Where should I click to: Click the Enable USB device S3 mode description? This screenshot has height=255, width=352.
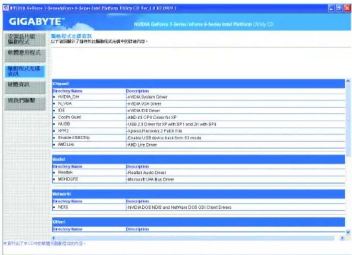tap(164, 138)
